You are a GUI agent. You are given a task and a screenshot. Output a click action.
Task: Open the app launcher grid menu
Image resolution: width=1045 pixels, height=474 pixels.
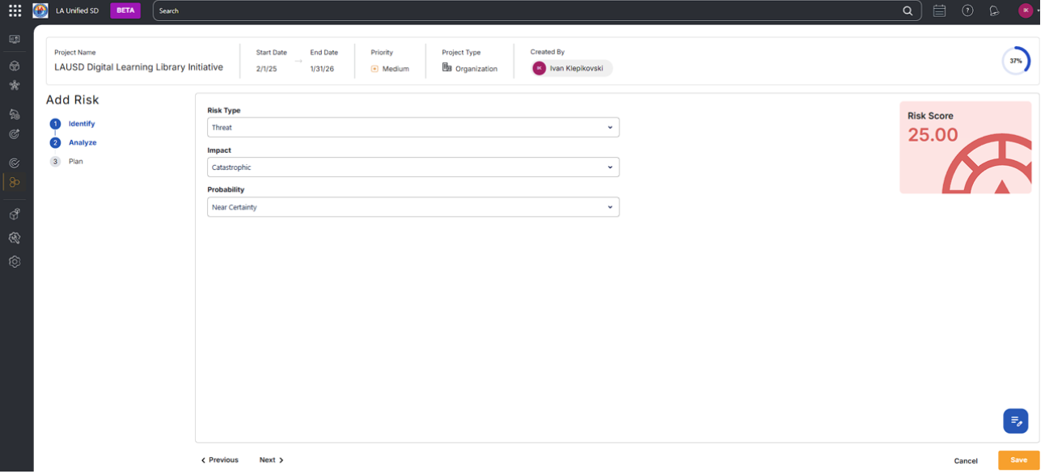[x=15, y=11]
